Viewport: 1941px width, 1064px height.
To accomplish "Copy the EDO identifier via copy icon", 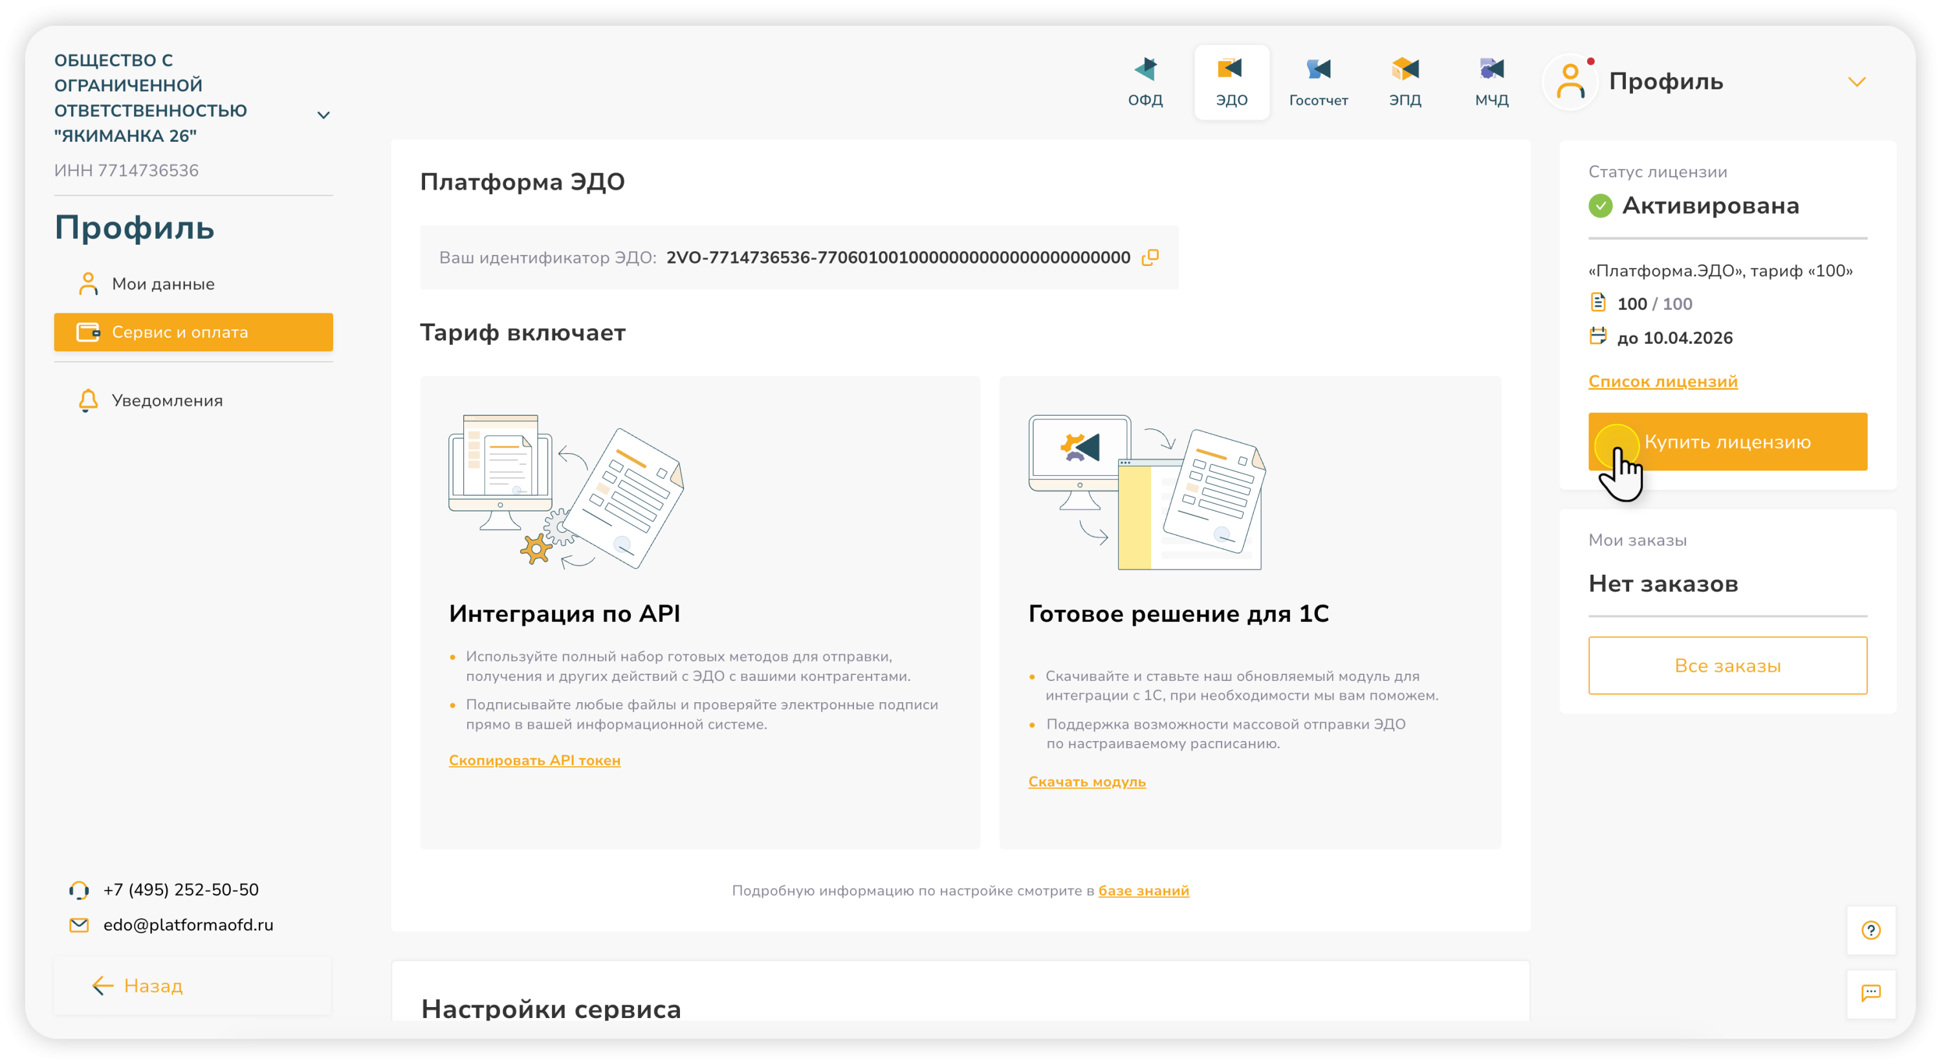I will click(x=1149, y=258).
